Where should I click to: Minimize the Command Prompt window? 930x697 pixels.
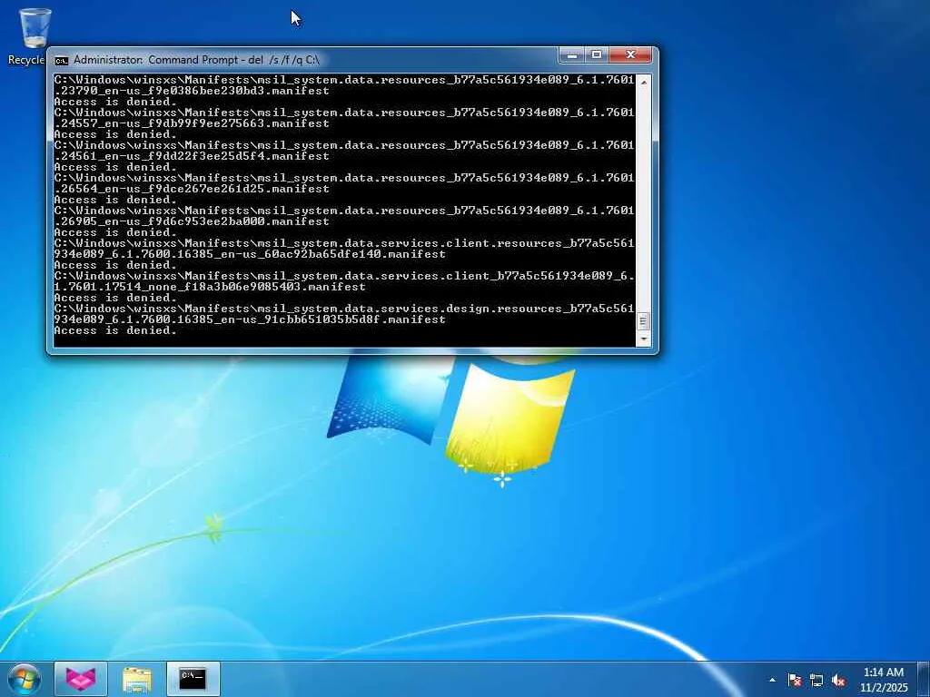click(572, 55)
